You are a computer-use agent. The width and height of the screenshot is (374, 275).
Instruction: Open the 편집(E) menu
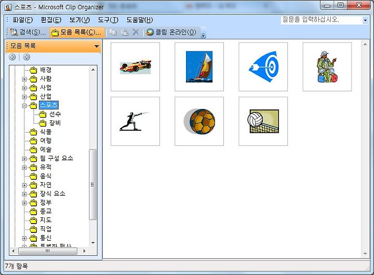(x=51, y=20)
